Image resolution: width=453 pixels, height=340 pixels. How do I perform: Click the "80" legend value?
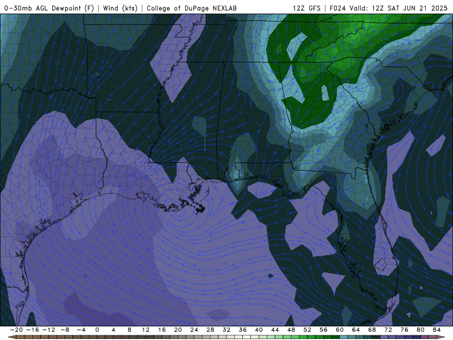(x=420, y=330)
